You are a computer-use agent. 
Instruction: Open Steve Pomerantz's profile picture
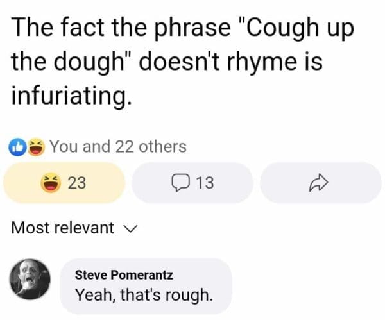(30, 280)
